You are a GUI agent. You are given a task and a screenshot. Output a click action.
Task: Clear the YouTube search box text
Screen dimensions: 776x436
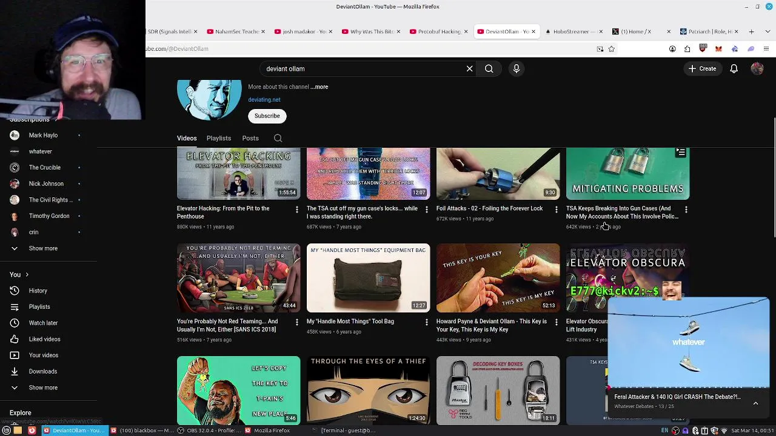pos(469,68)
